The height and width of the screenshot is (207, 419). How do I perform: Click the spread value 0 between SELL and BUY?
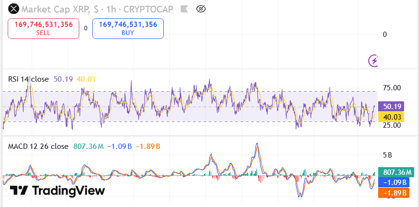click(86, 28)
